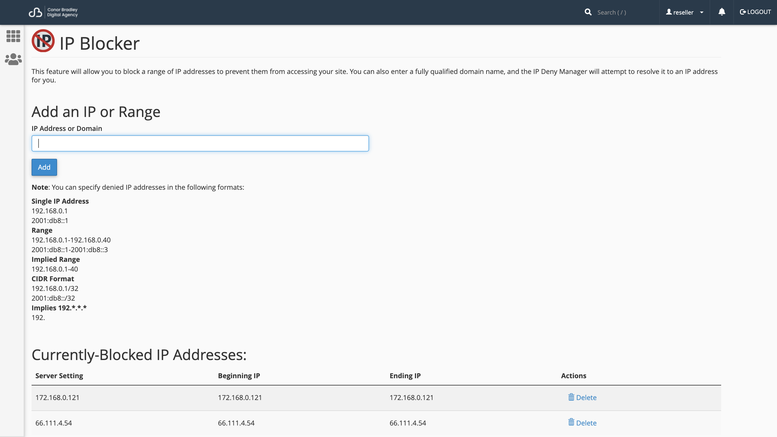This screenshot has width=777, height=437.
Task: Click the Ending IP column header
Action: 405,375
